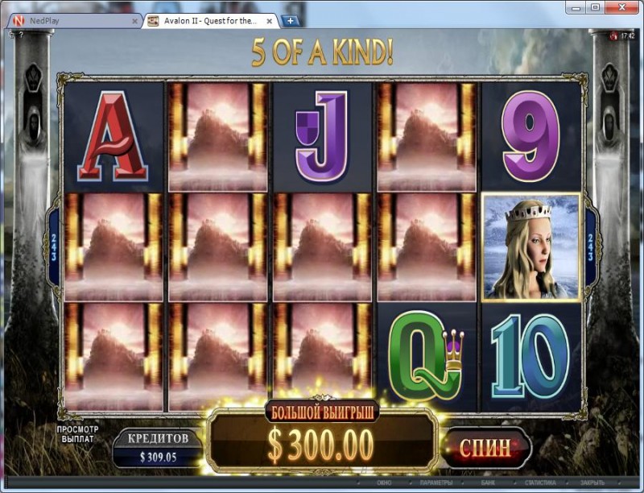Screen dimensions: 644x493
Task: Spin the reels with СПИН button
Action: point(485,447)
